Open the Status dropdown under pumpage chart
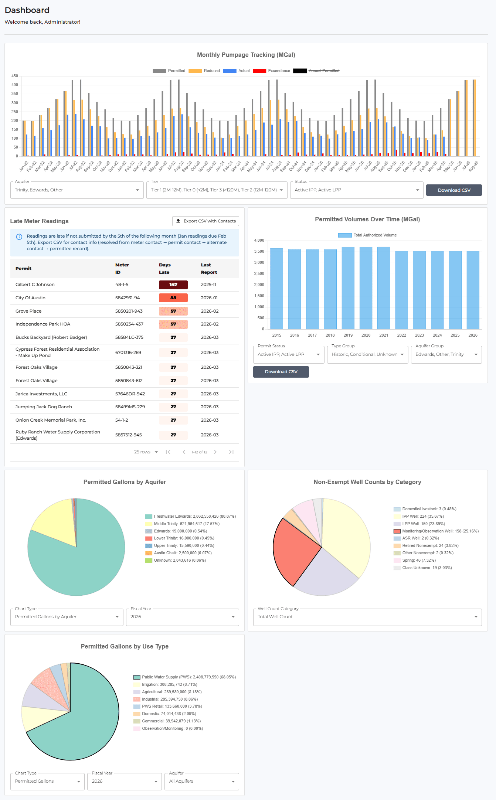 point(357,190)
